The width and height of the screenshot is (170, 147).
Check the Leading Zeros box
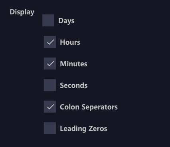click(50, 128)
